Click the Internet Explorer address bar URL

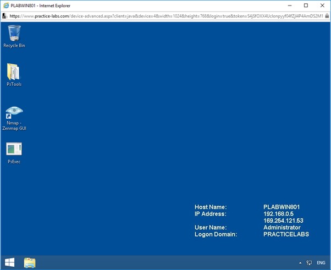click(166, 16)
